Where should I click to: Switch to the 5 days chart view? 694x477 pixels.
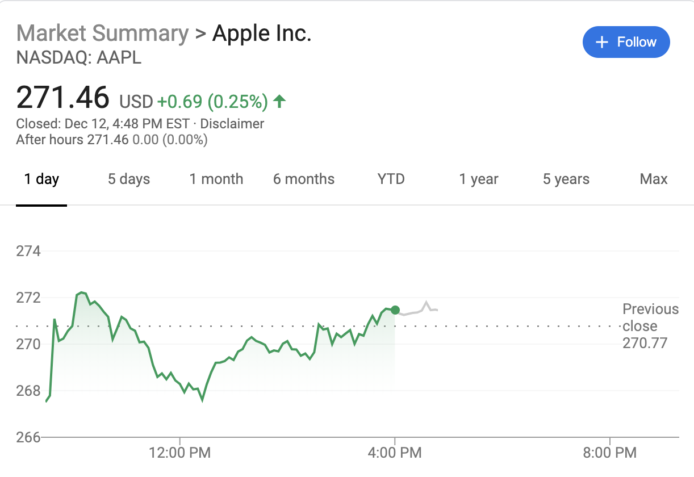(x=128, y=179)
